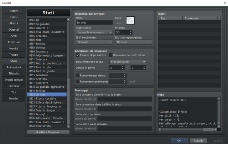This screenshot has width=228, height=144.
Task: Confirm with the OK button
Action: click(x=179, y=141)
